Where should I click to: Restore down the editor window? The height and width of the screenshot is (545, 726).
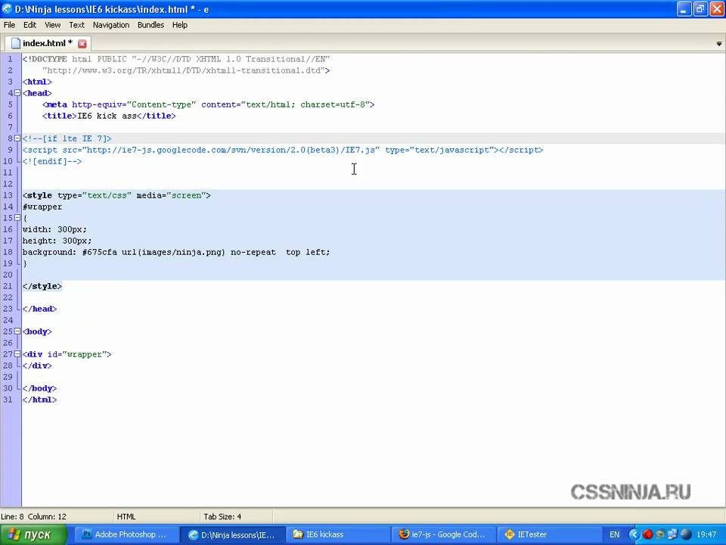700,9
